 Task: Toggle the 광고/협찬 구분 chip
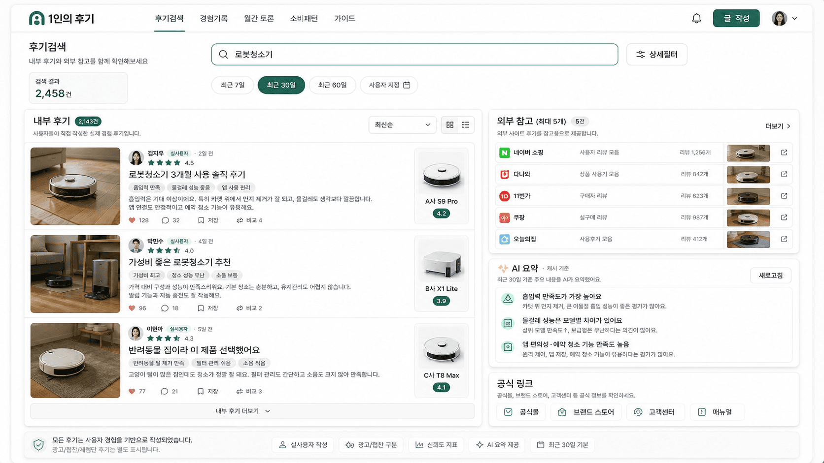tap(371, 445)
